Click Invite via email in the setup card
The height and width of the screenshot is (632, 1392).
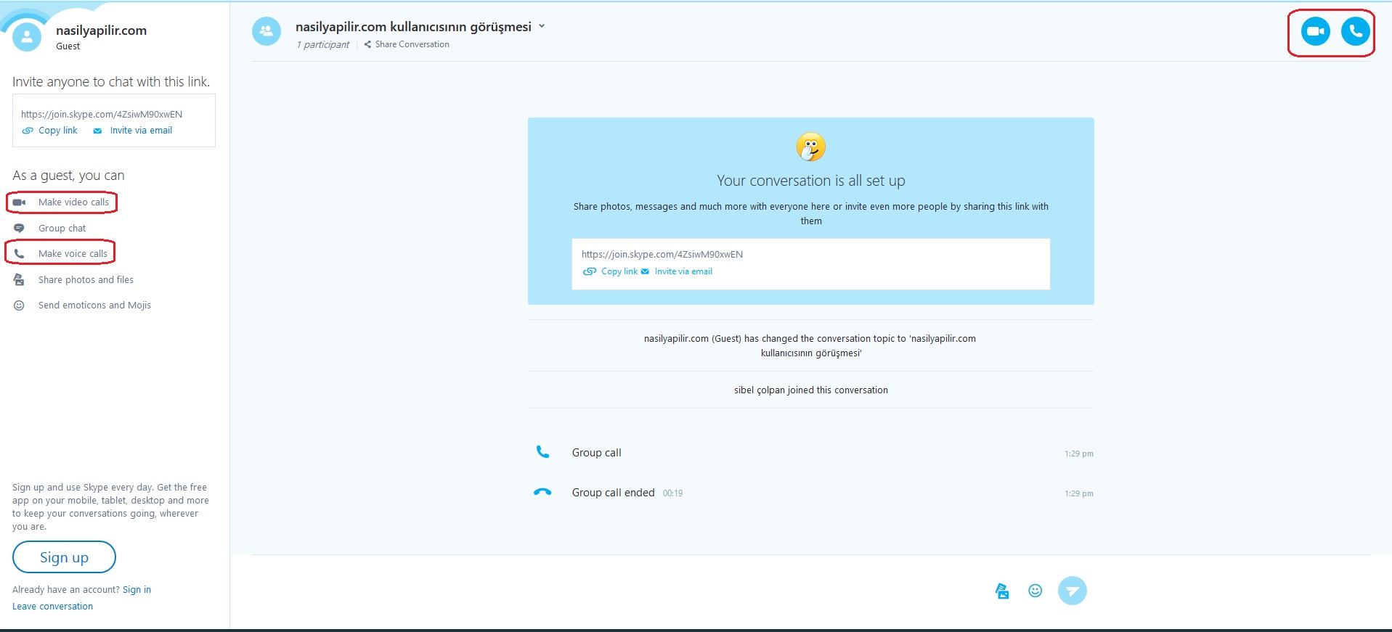pyautogui.click(x=683, y=271)
